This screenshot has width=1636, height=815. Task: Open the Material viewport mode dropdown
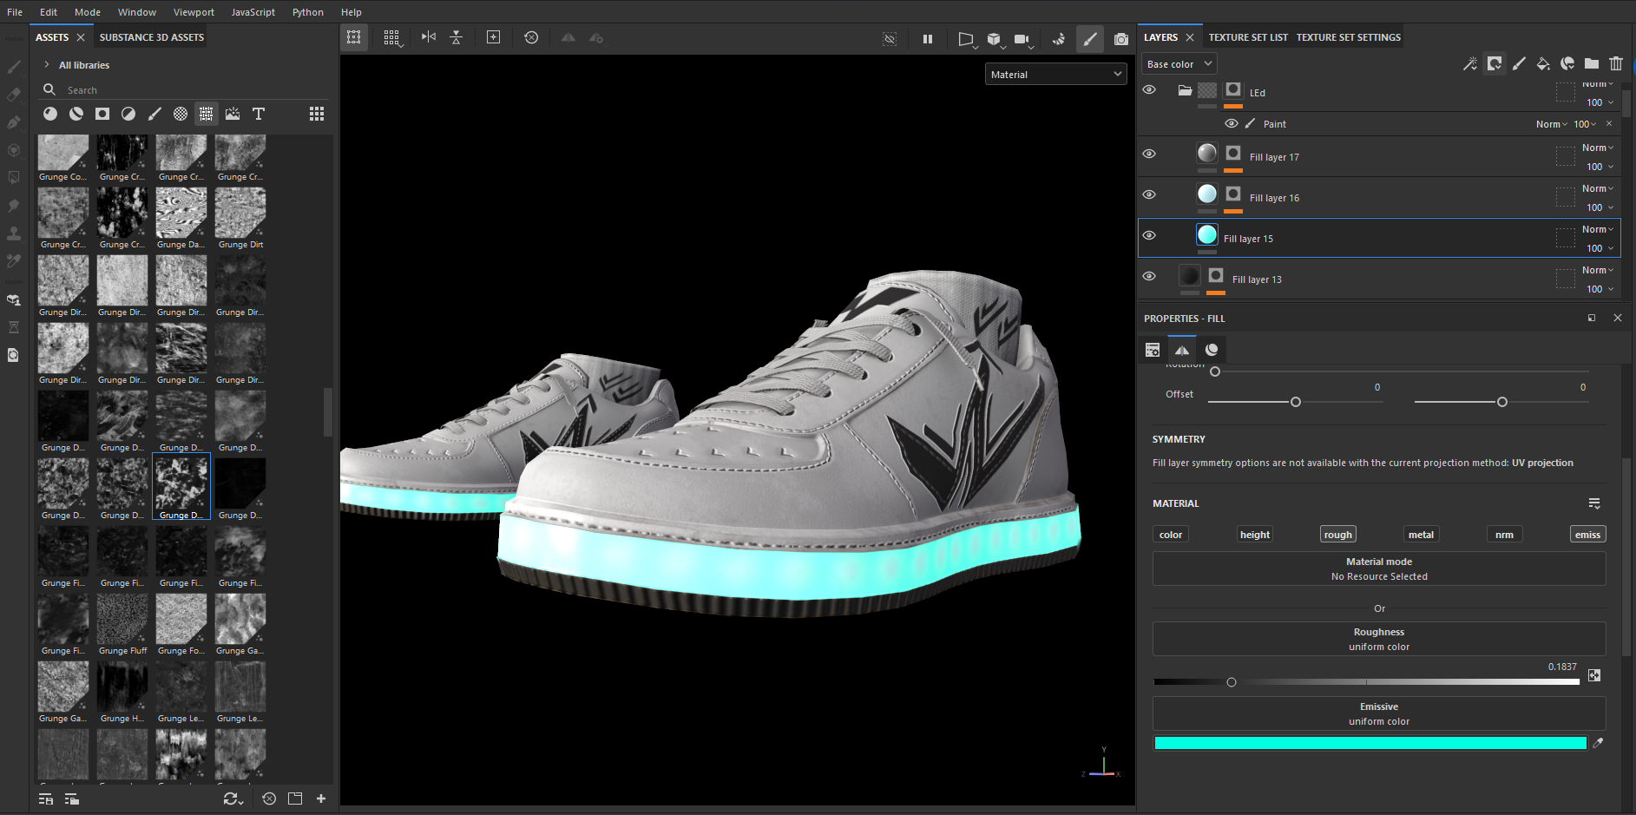coord(1055,75)
